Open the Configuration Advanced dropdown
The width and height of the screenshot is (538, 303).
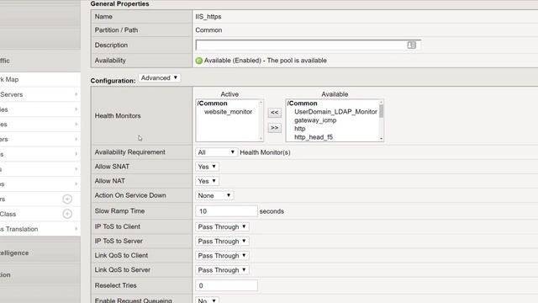click(159, 78)
